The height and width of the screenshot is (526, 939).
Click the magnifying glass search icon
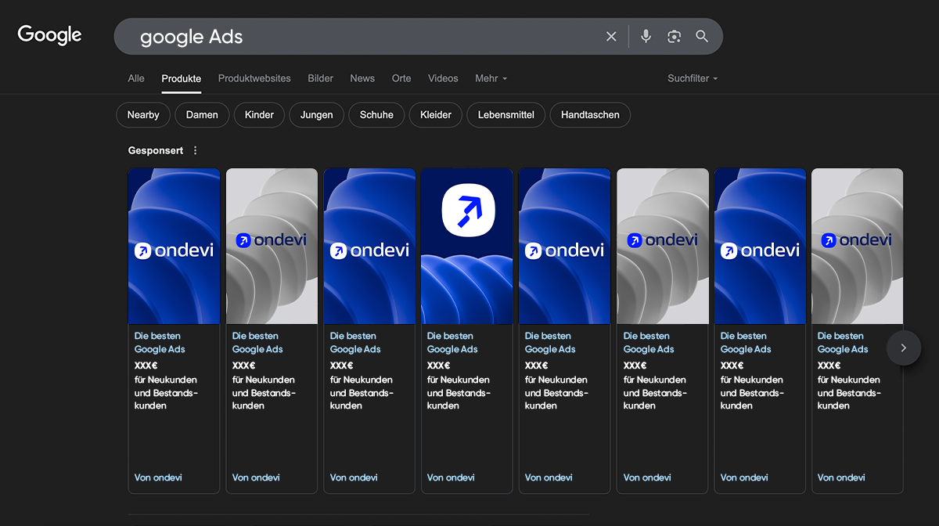coord(702,37)
